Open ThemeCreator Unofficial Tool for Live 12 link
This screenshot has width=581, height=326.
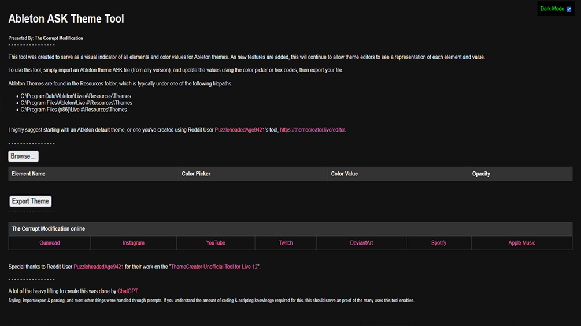point(215,267)
